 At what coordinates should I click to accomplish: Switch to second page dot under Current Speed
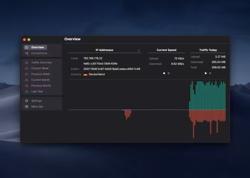click(169, 73)
